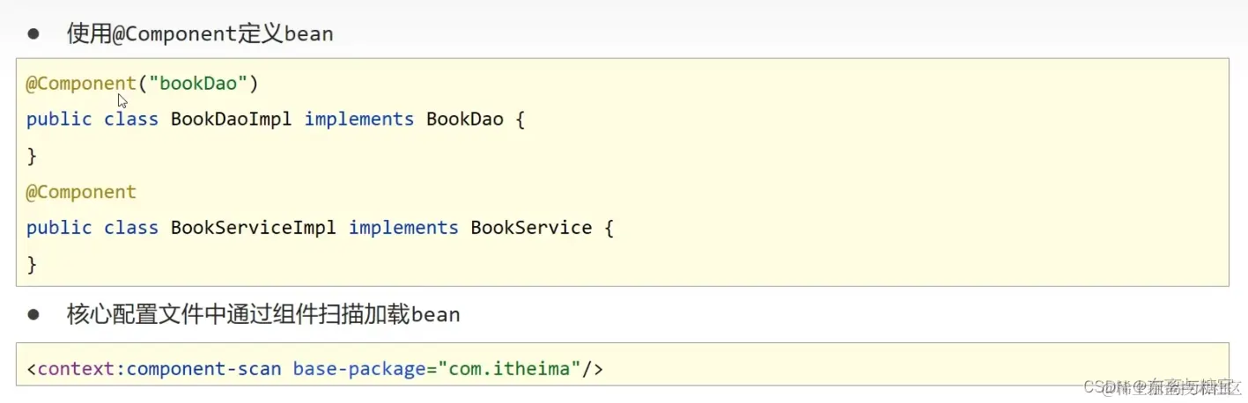Click the BookDaoImpl class name
The image size is (1248, 403).
pyautogui.click(x=231, y=119)
